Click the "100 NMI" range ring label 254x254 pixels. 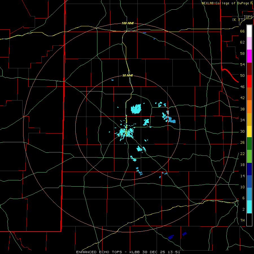pos(128,23)
